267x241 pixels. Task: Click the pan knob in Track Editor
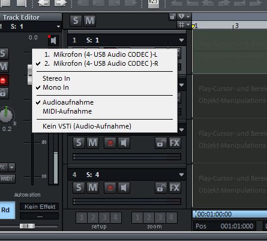click(x=7, y=115)
